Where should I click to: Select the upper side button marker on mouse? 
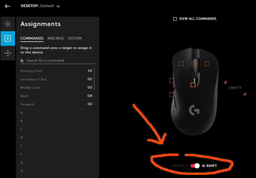coord(172,81)
